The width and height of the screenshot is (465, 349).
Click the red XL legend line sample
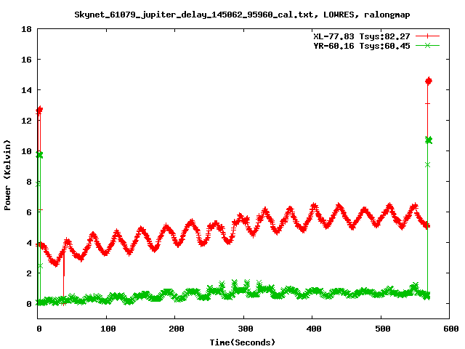coord(428,36)
